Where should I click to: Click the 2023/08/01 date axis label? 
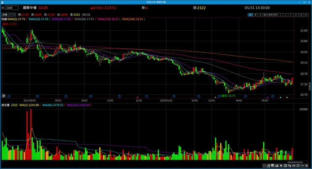30,100
